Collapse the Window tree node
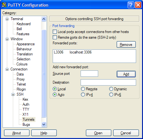Screen dimensions: 143x139 [7, 39]
